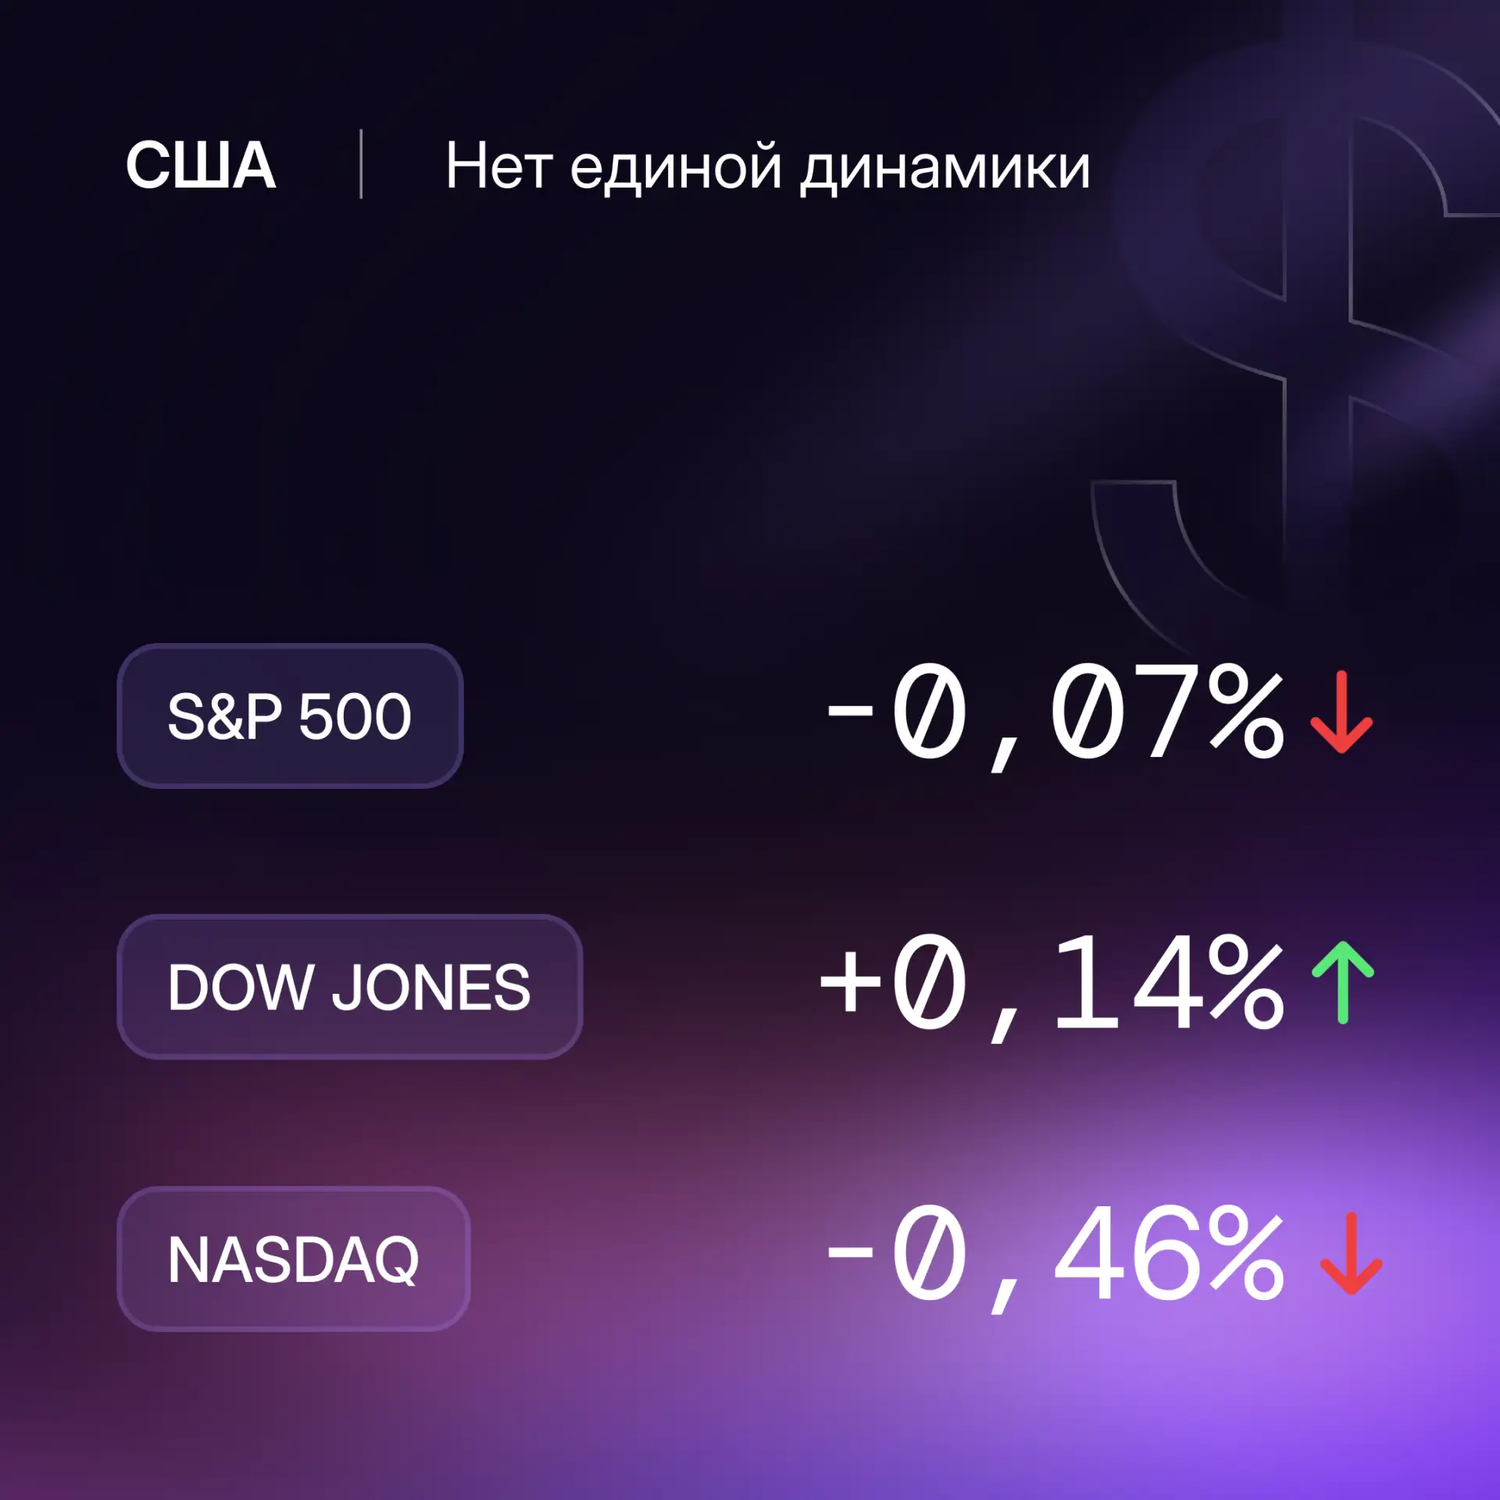Click the word "единой" in the subtitle

[676, 167]
